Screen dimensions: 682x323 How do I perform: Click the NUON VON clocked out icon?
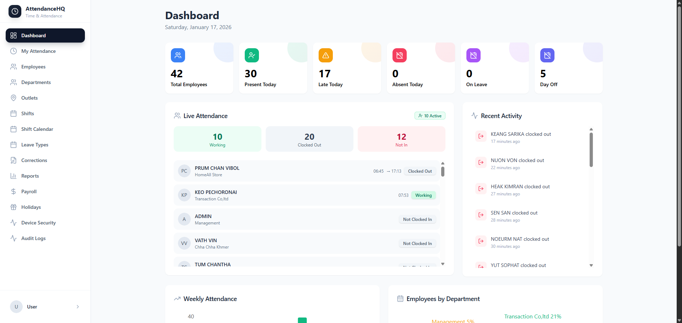pos(481,162)
